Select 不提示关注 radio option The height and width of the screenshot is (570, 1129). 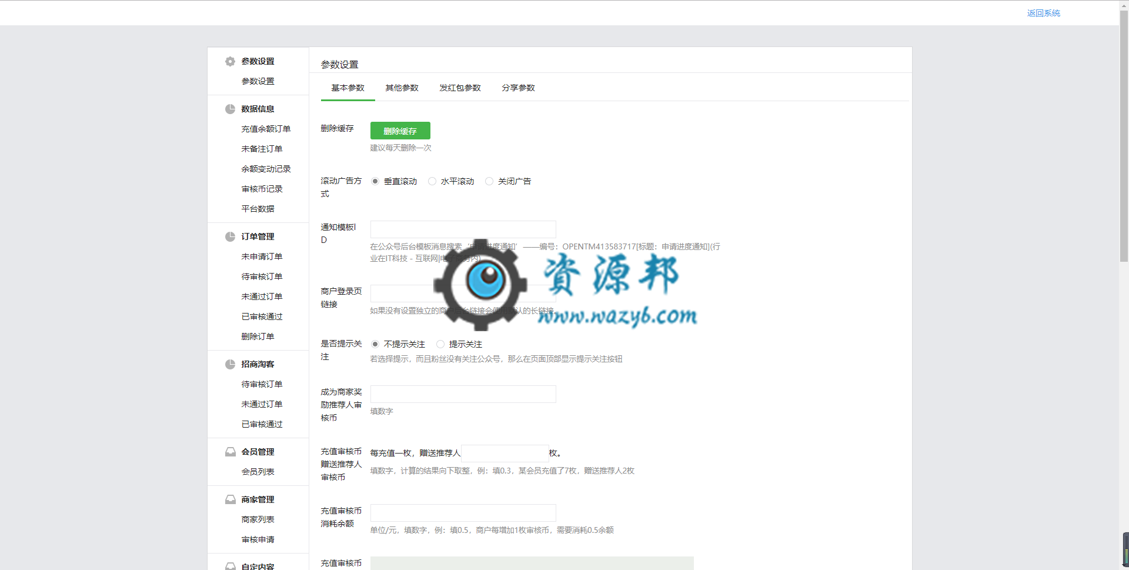tap(375, 344)
